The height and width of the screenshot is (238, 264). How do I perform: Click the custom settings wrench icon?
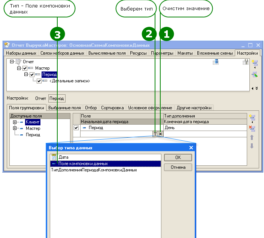[246, 62]
